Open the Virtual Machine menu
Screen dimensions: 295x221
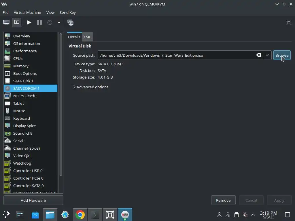(27, 12)
